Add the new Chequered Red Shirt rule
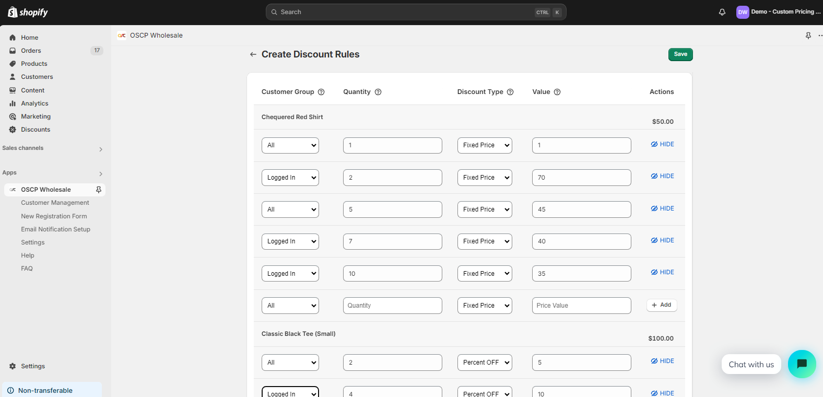This screenshot has height=397, width=823. point(661,305)
